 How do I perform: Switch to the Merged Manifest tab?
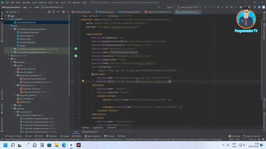pos(90,132)
